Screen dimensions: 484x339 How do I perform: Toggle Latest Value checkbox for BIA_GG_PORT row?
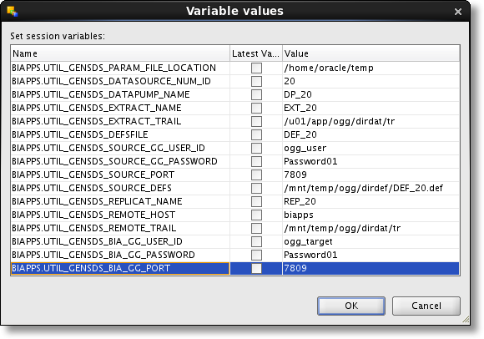pyautogui.click(x=256, y=268)
